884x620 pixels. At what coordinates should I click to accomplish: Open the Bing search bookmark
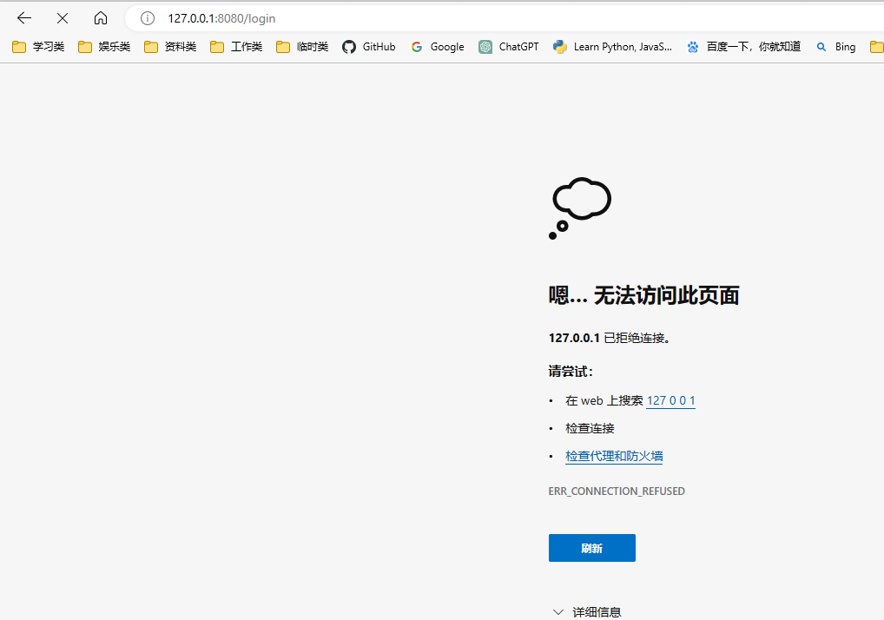[835, 47]
